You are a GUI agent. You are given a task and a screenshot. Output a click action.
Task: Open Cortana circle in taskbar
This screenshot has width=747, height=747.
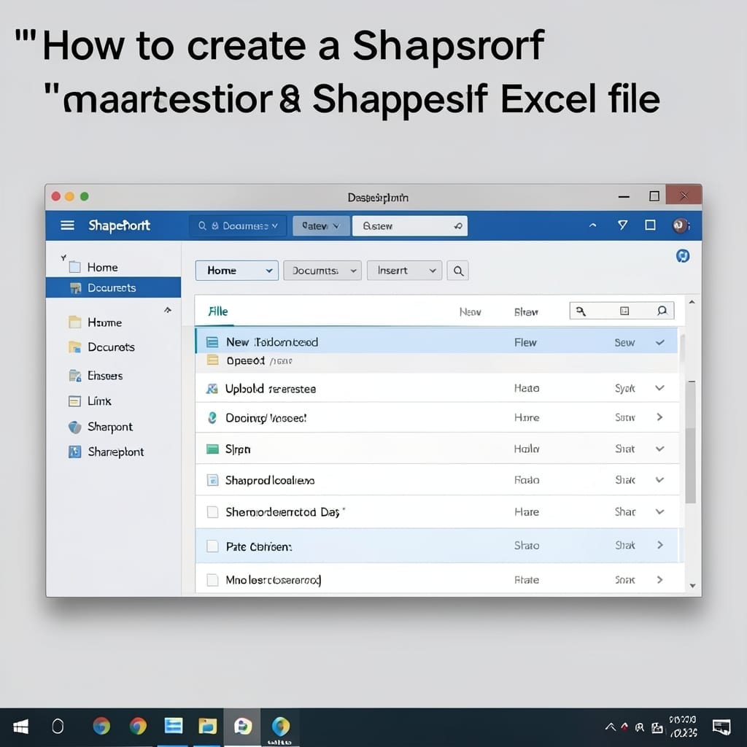coord(58,727)
